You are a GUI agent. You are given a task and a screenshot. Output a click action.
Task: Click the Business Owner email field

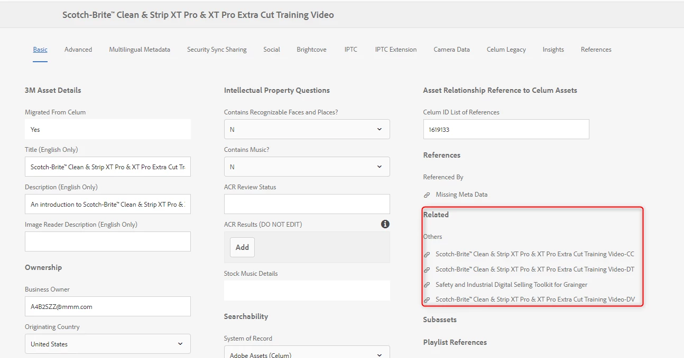point(107,306)
